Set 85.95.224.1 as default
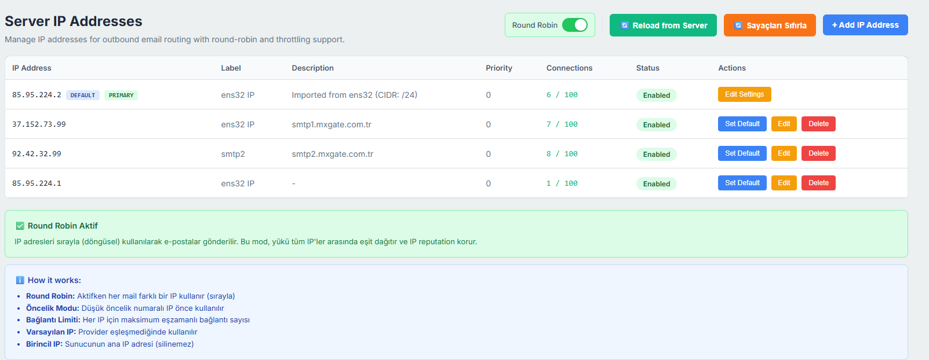929x360 pixels. pos(742,183)
